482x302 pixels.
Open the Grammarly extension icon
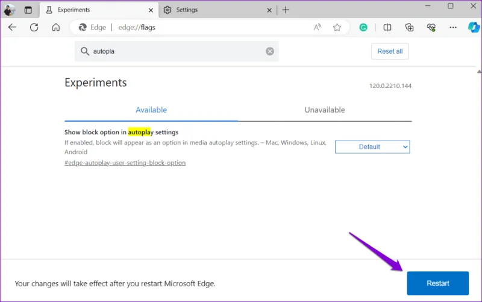coord(363,27)
